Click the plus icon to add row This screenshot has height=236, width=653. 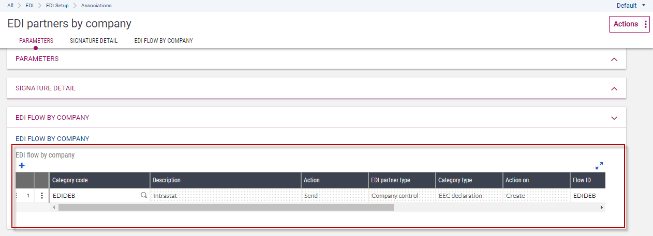coord(22,166)
